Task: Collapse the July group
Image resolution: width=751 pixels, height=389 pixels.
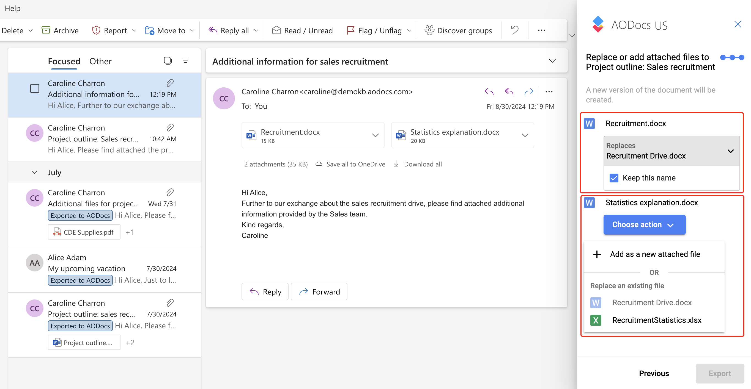Action: pyautogui.click(x=35, y=172)
